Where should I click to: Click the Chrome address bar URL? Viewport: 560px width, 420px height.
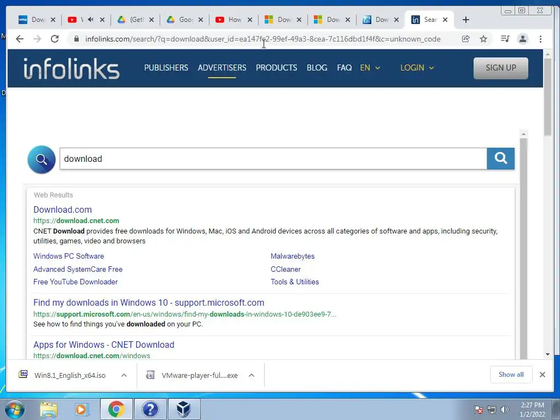click(262, 39)
